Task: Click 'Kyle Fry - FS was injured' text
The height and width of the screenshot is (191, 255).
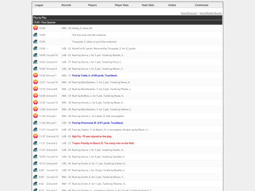Action: coord(92,136)
